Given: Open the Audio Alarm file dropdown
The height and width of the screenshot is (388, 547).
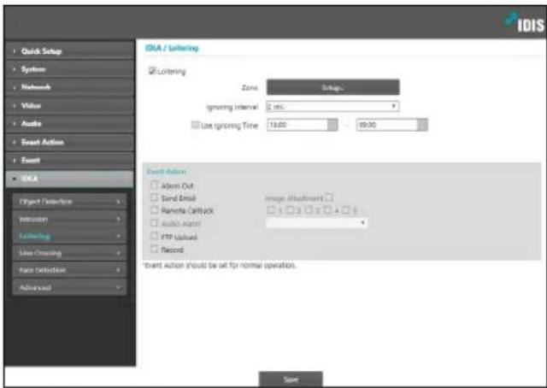Looking at the screenshot, I should pyautogui.click(x=316, y=222).
